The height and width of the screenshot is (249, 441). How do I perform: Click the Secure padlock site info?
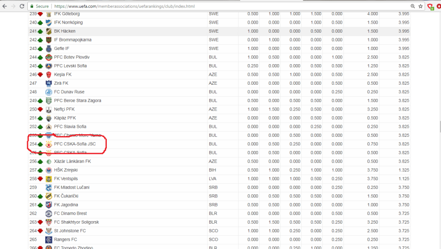(38, 6)
